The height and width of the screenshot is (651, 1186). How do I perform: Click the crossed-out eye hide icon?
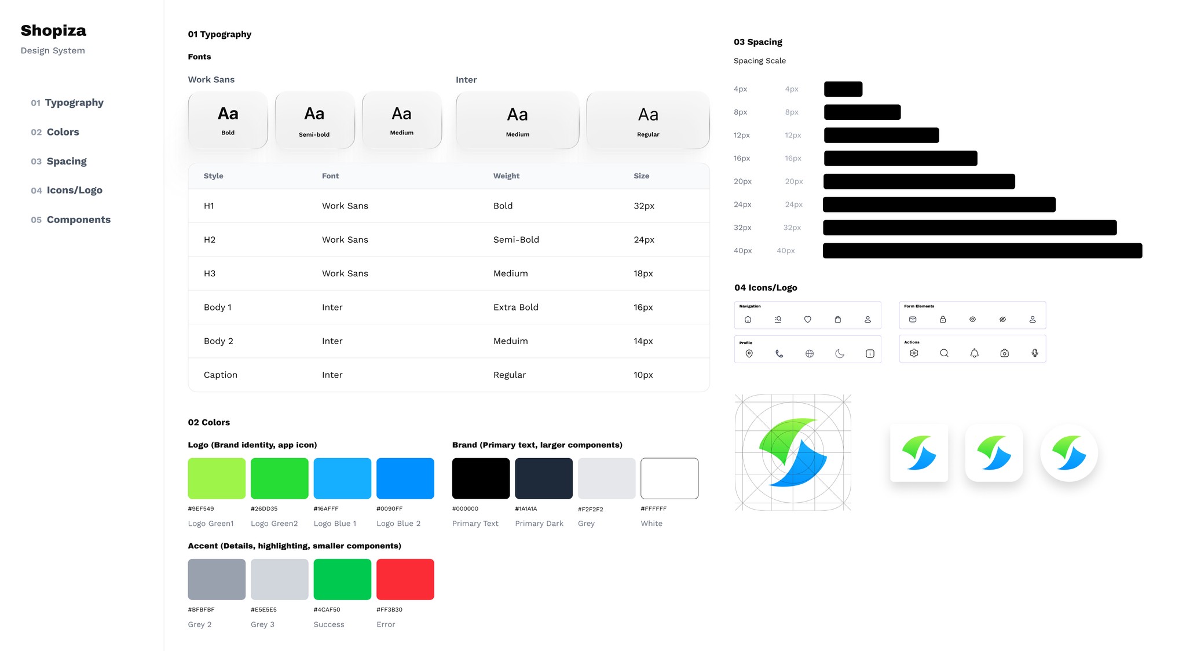pyautogui.click(x=1002, y=319)
